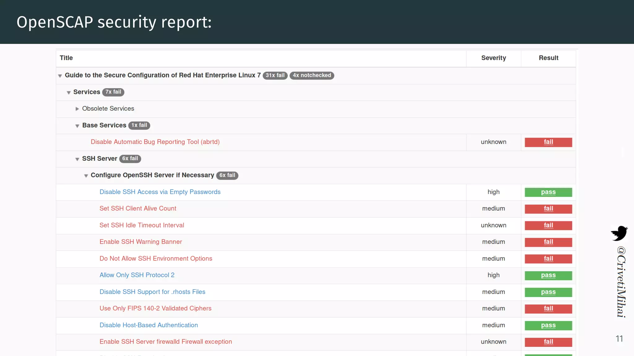Select severity 'medium' for SSH Client Alive Count

[493, 209]
